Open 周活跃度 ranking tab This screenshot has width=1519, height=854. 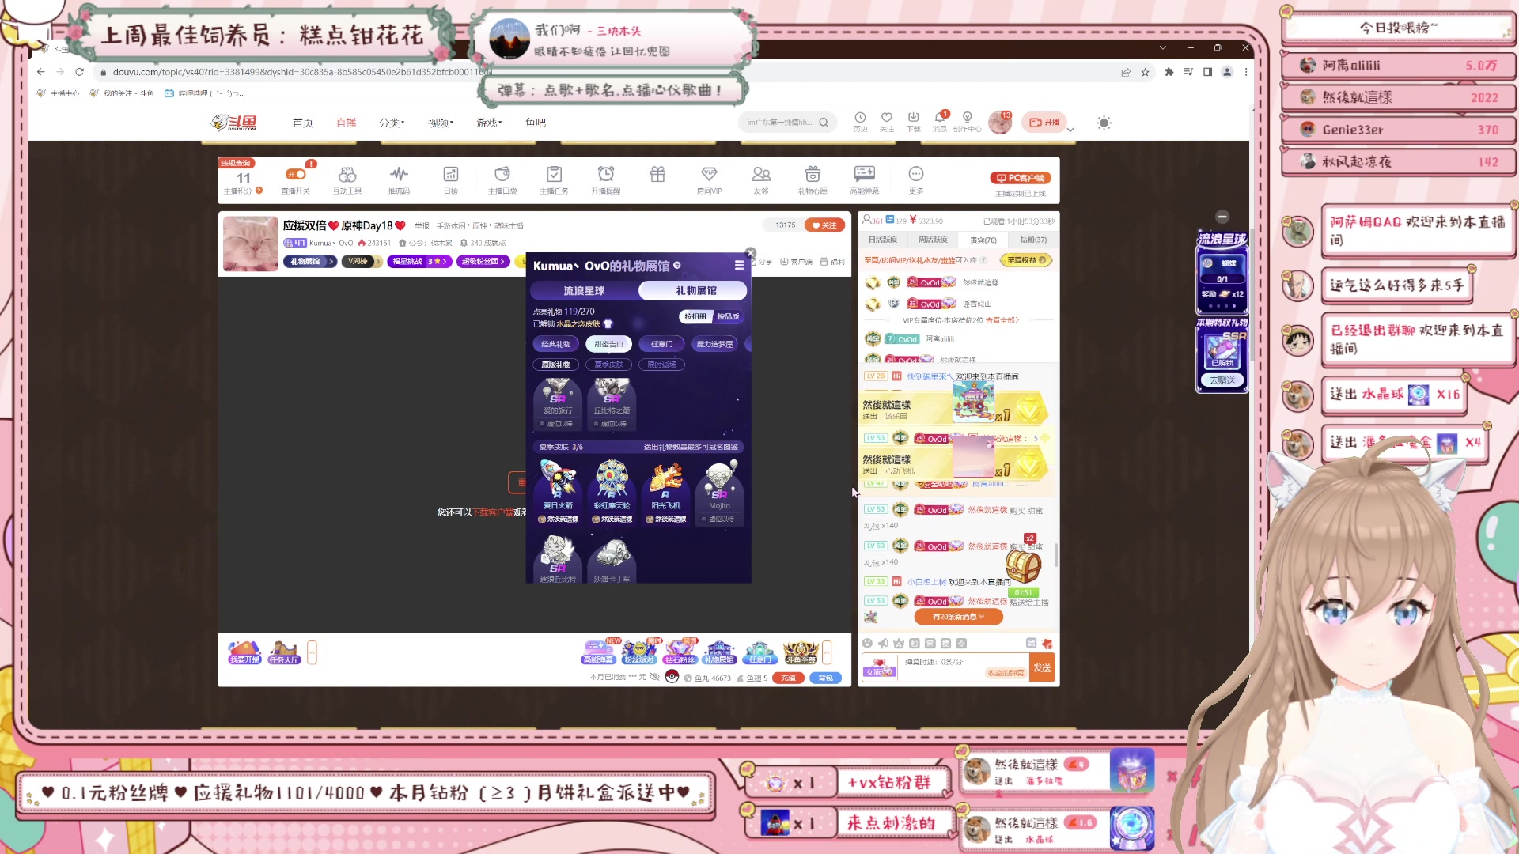[x=933, y=240]
